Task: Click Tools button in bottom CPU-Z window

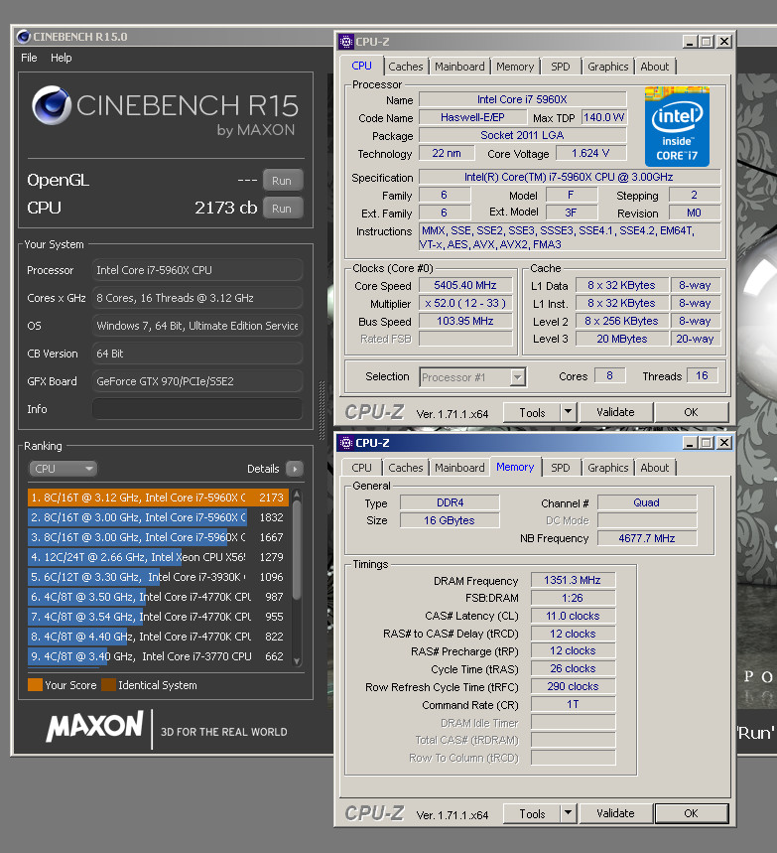Action: (532, 814)
